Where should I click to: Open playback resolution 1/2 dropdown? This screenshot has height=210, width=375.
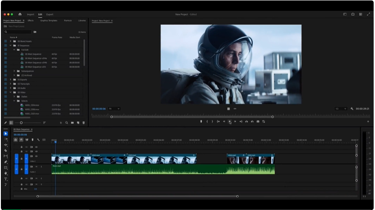pyautogui.click(x=341, y=109)
